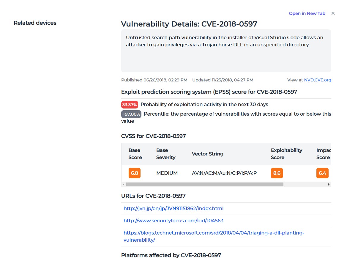Image resolution: width=347 pixels, height=258 pixels.
Task: Click the Base Severity column header
Action: pyautogui.click(x=166, y=154)
